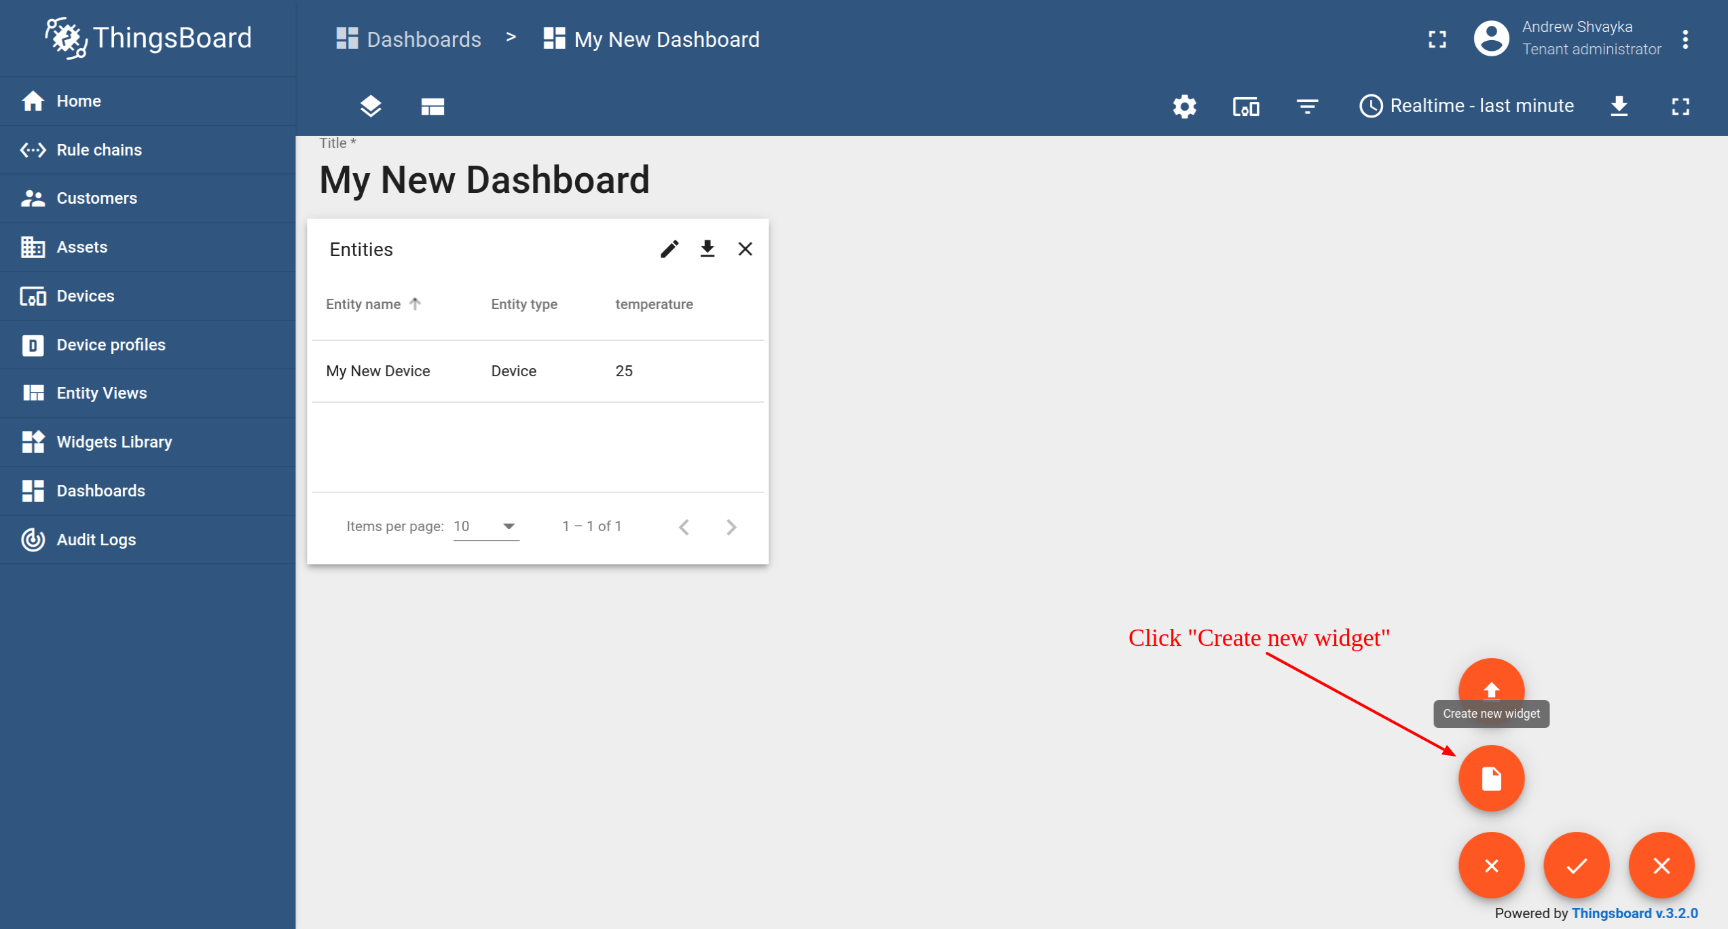The image size is (1728, 929).
Task: Close the add widget floating menu
Action: pyautogui.click(x=1491, y=866)
